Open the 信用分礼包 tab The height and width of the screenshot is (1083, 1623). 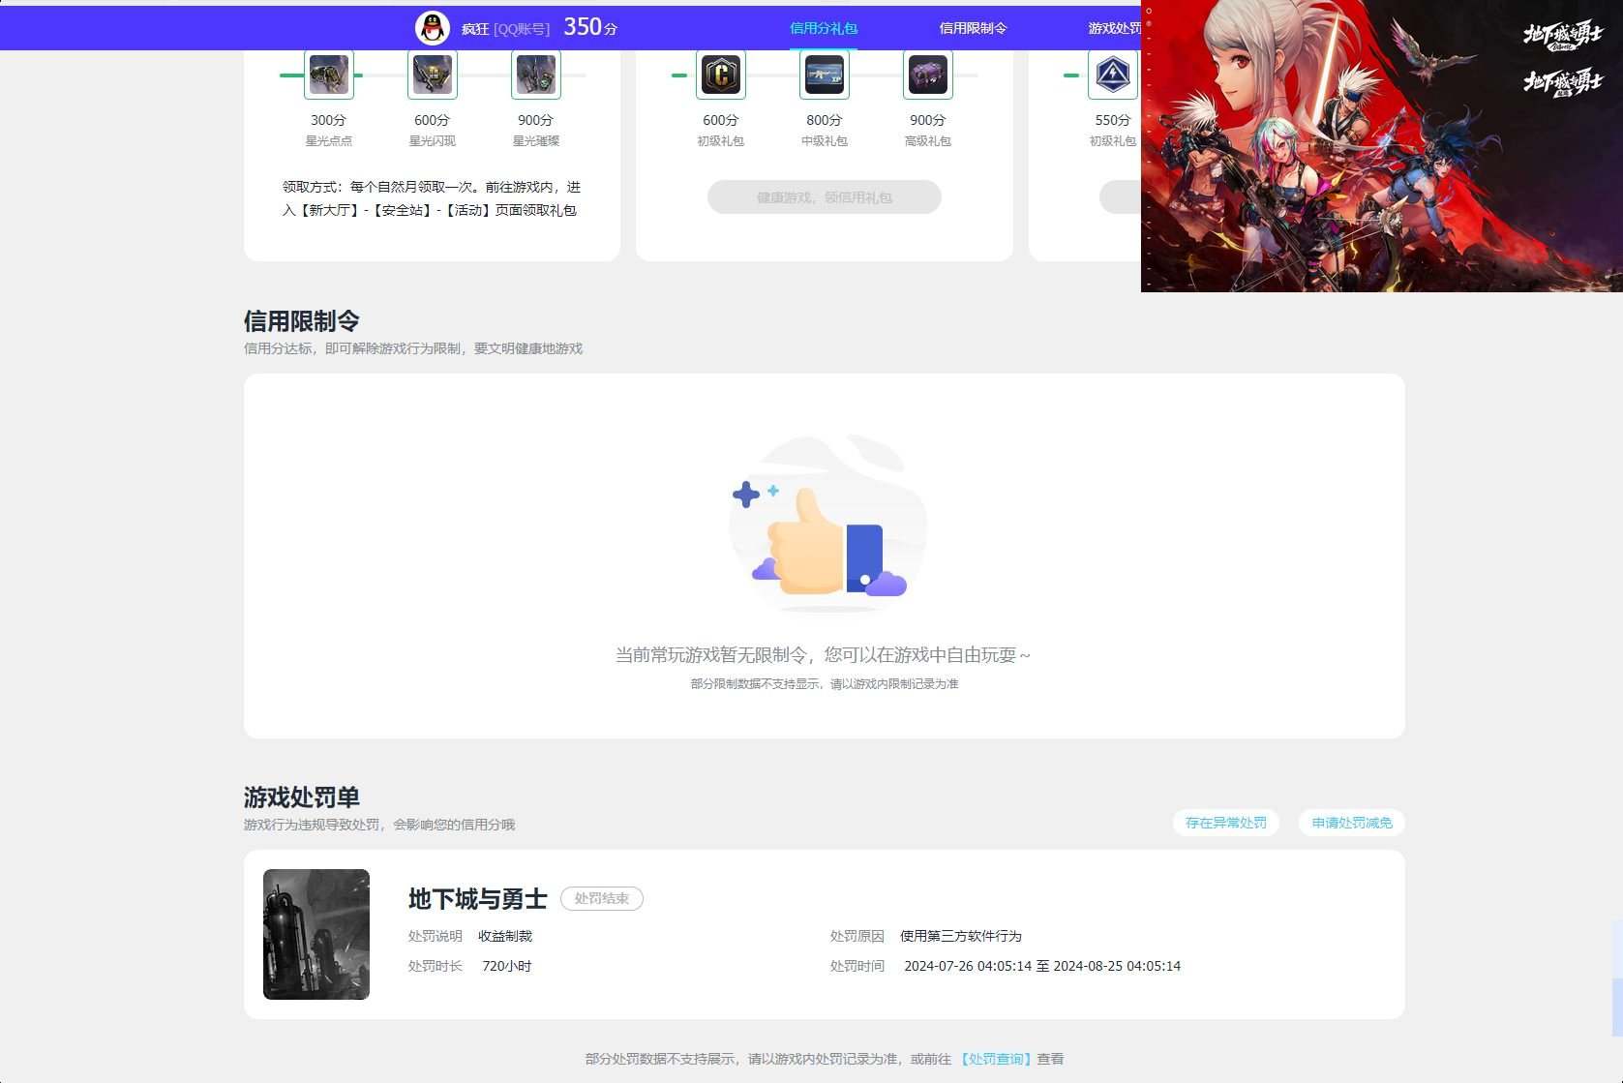824,28
